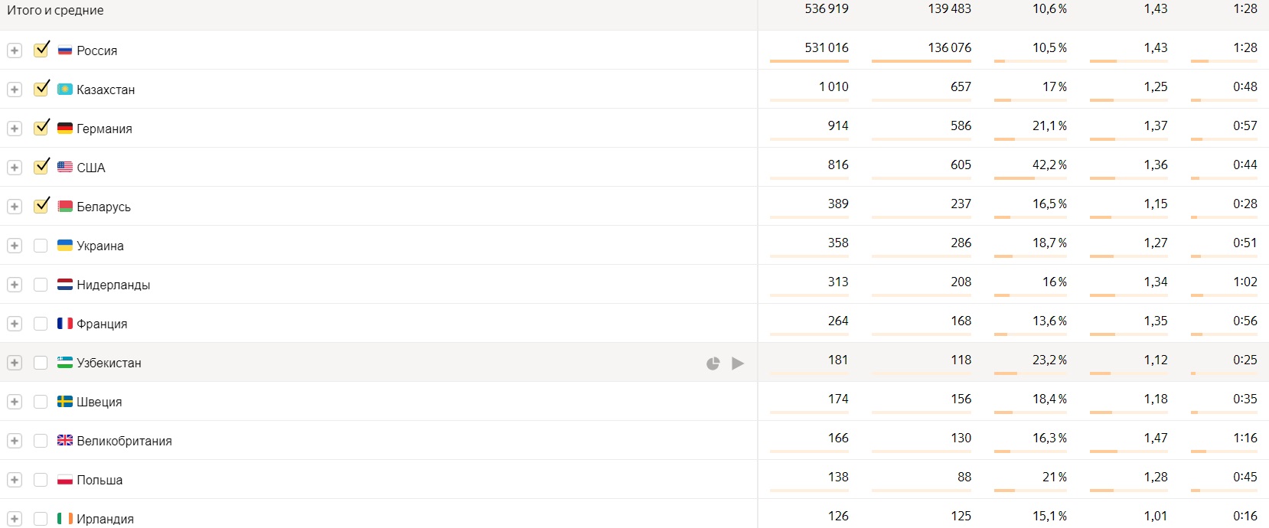The width and height of the screenshot is (1269, 528).
Task: Click the Kazakhstan flag icon
Action: point(65,90)
